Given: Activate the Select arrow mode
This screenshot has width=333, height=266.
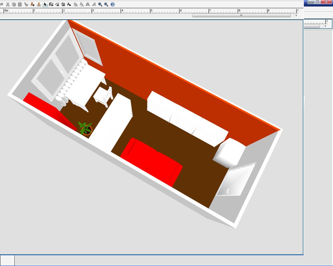Looking at the screenshot, I should click(x=45, y=4).
